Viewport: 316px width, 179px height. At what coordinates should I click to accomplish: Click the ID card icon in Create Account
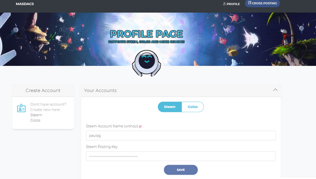[21, 108]
